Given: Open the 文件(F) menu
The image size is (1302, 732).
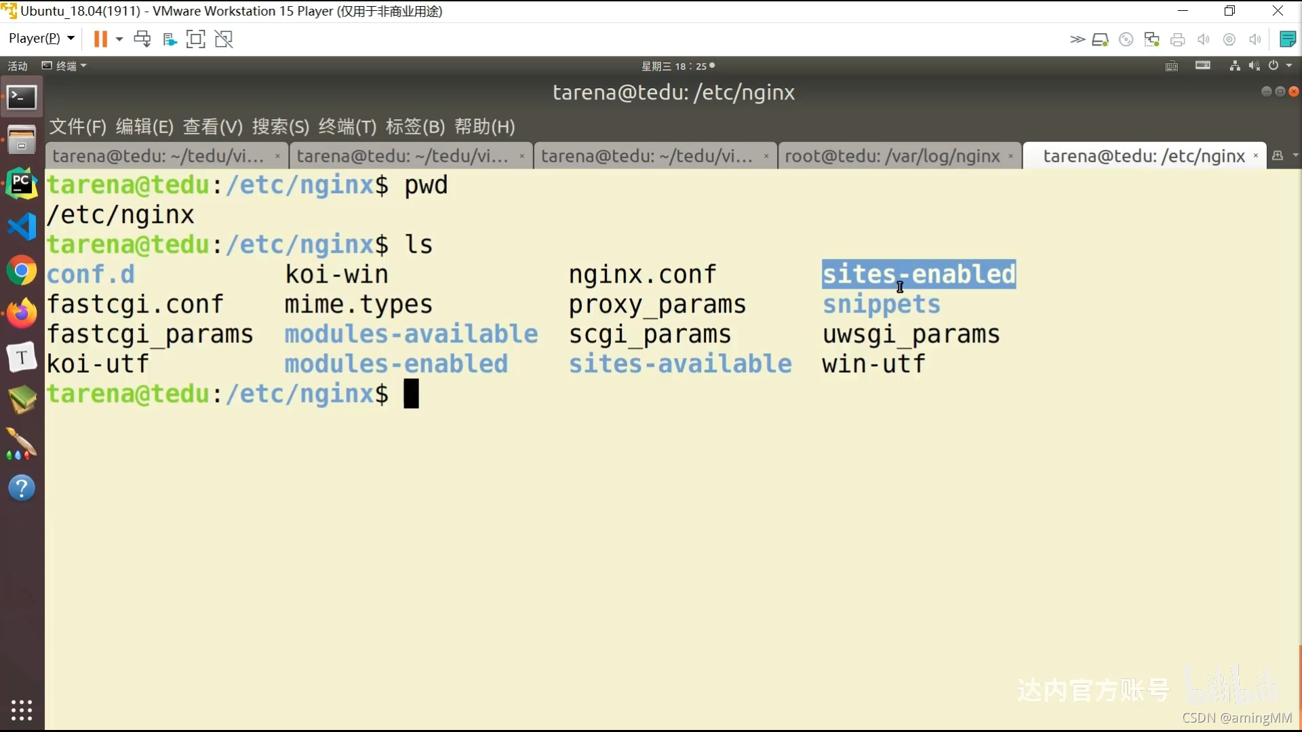Looking at the screenshot, I should (77, 127).
